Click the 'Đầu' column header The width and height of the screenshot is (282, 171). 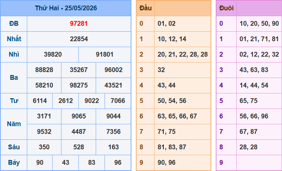[145, 8]
